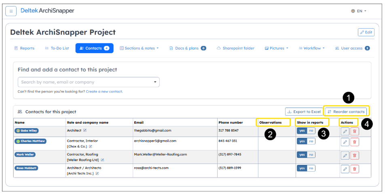
Task: Click the contacts group icon beside Contacts for this project
Action: [20, 112]
